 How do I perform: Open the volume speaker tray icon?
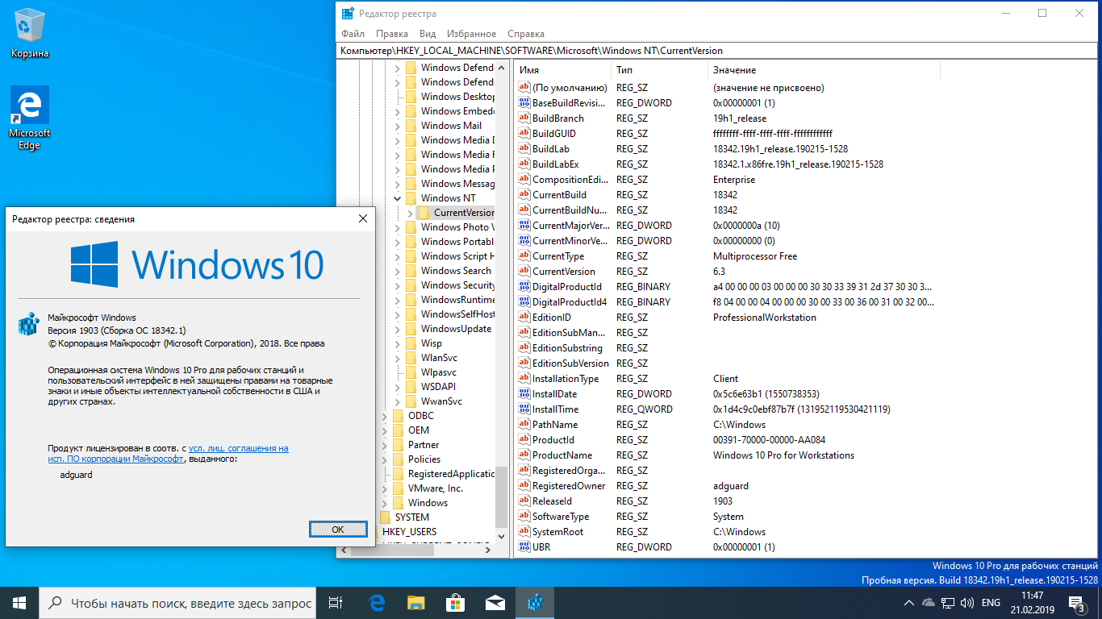click(x=966, y=603)
